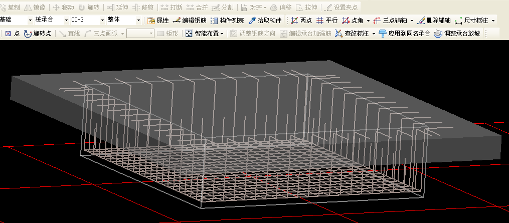Choose the 修剪 (Trim) tool
Image resolution: width=509 pixels, height=223 pixels.
point(143,7)
